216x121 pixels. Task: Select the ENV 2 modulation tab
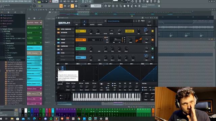point(78,64)
